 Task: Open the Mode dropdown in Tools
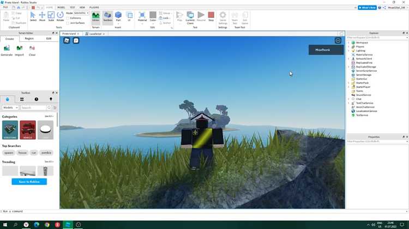(x=81, y=13)
